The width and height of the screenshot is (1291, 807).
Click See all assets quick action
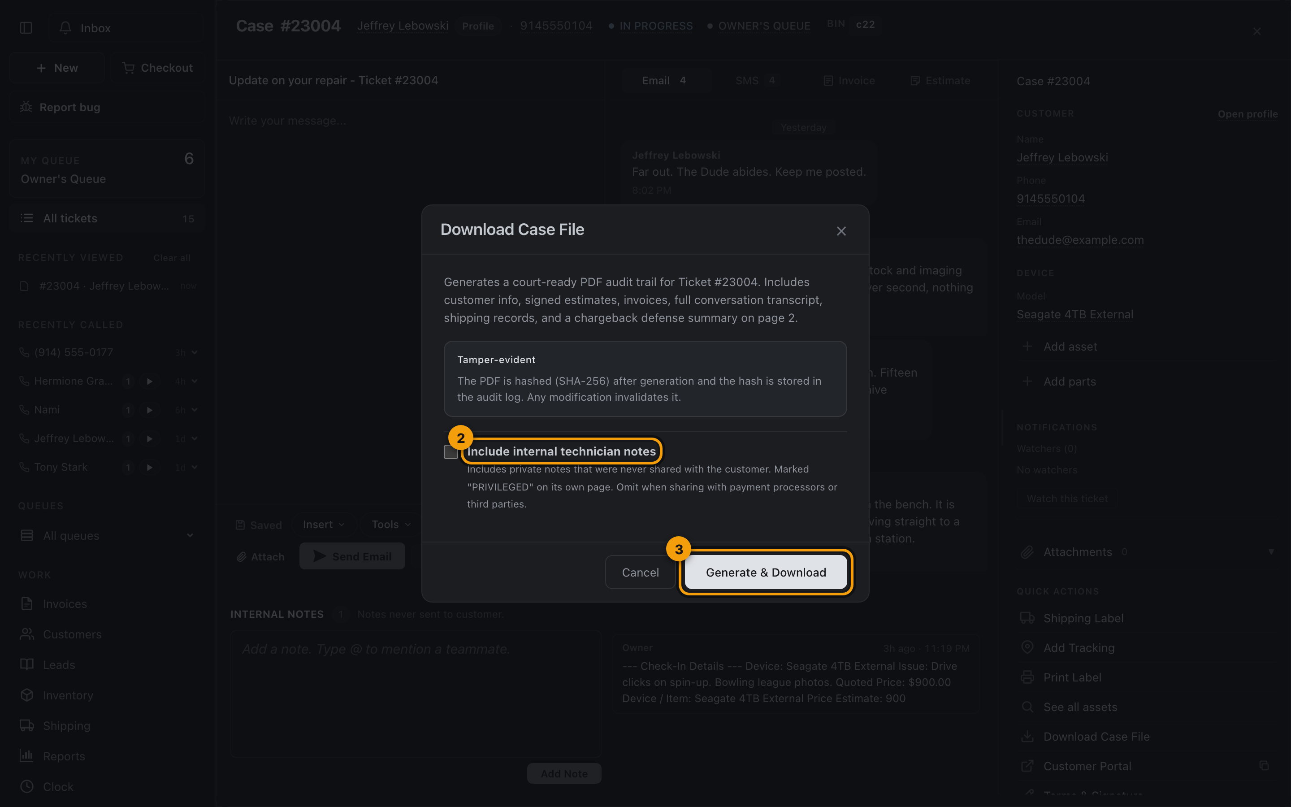click(1068, 707)
